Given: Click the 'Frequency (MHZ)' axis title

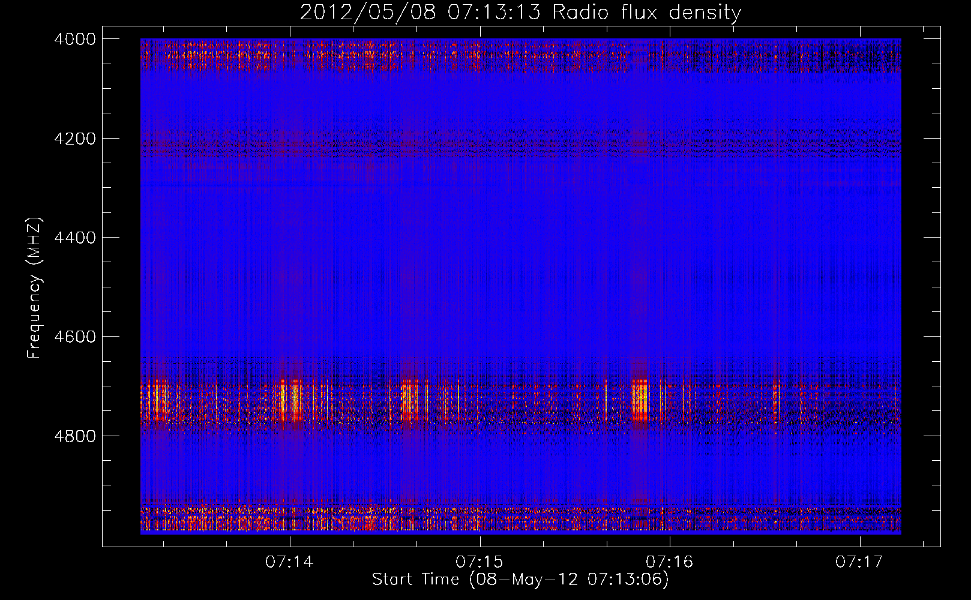Looking at the screenshot, I should pyautogui.click(x=35, y=288).
